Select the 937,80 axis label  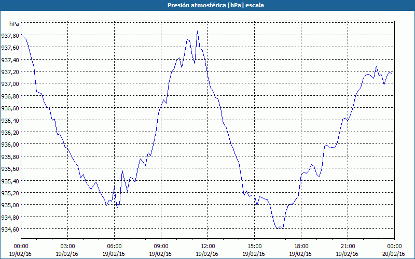10,35
